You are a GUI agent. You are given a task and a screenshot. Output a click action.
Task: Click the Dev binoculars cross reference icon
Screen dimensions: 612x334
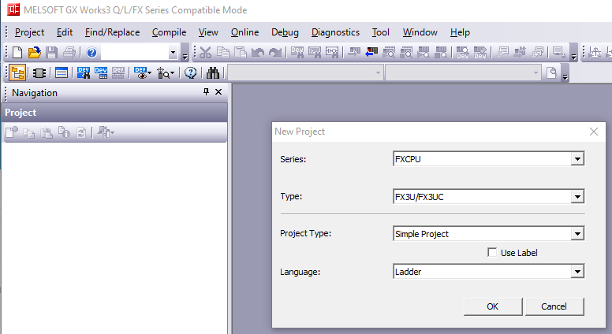84,73
